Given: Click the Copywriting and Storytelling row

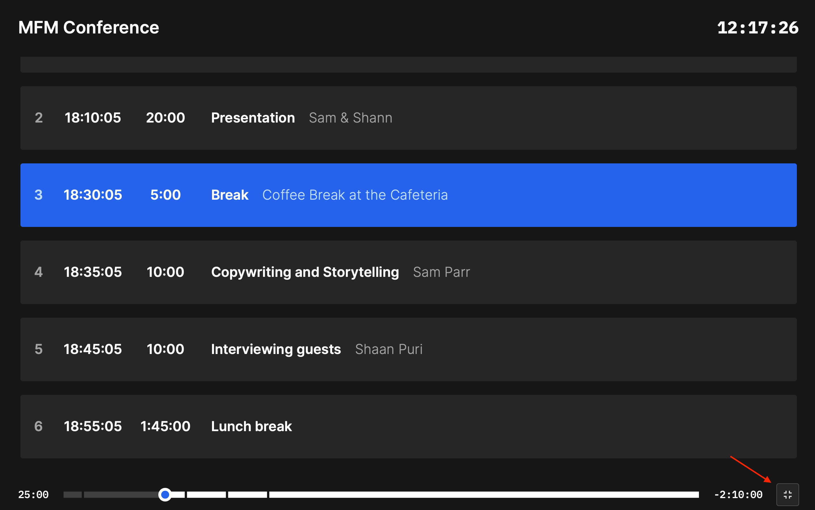Looking at the screenshot, I should [408, 272].
